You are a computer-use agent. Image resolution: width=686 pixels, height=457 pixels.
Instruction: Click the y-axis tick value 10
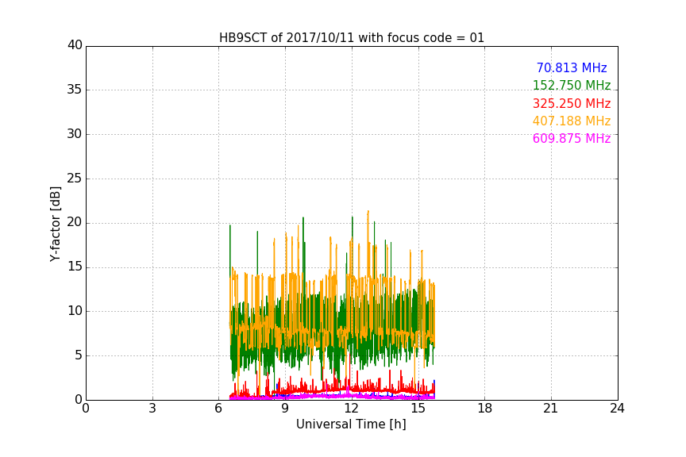(x=75, y=311)
